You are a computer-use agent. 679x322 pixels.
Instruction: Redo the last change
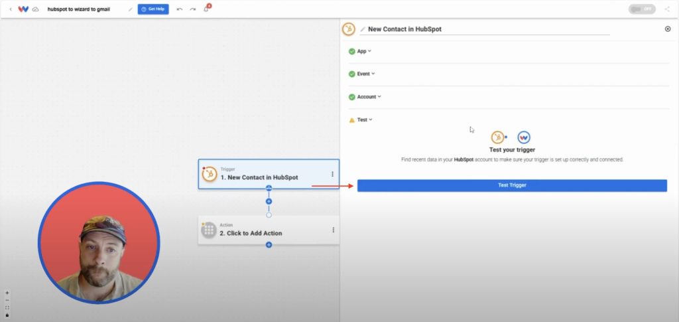pyautogui.click(x=193, y=9)
